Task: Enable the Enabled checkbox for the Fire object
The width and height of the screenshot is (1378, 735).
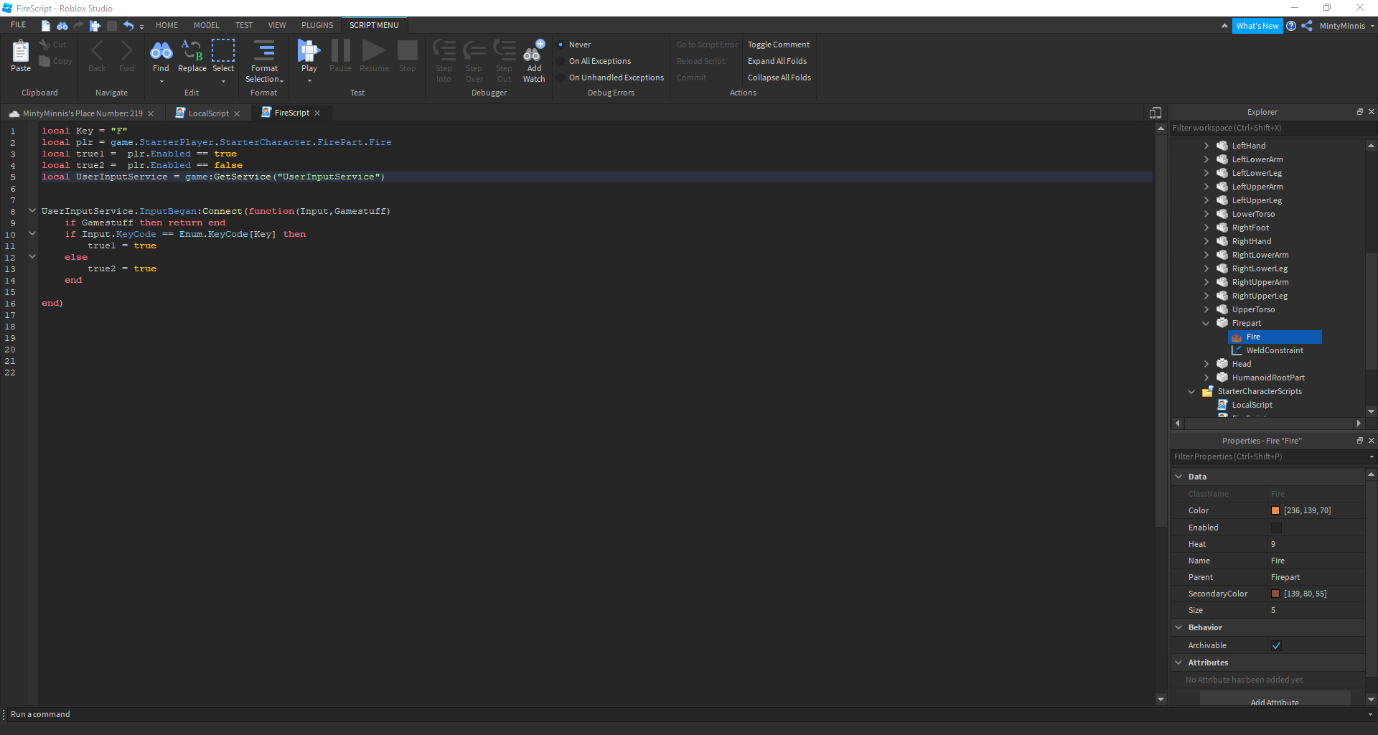Action: click(1276, 528)
